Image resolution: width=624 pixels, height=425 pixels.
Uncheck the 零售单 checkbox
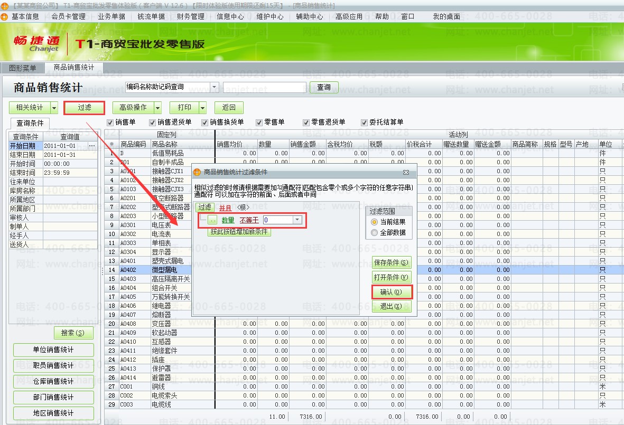coord(259,122)
